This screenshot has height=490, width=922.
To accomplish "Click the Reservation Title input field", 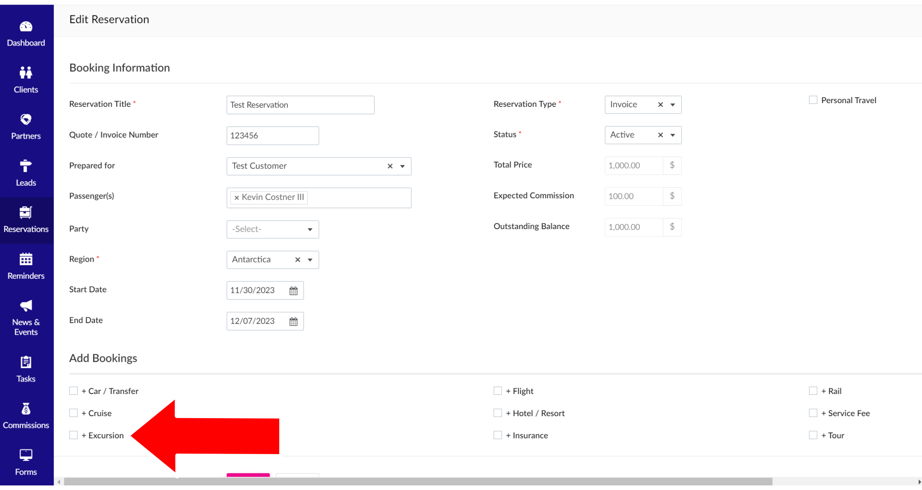I will pos(300,105).
